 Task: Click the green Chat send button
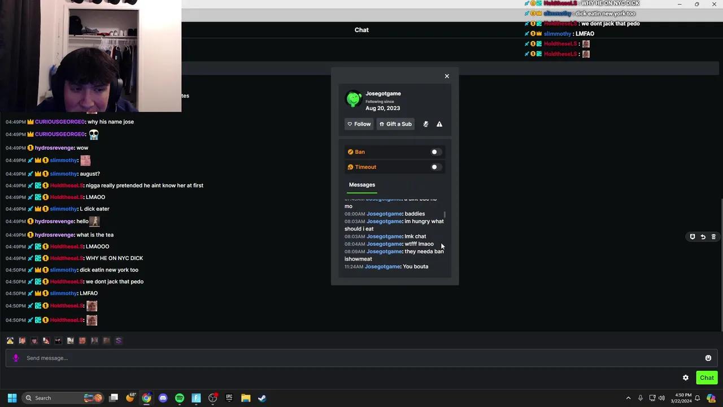pos(707,378)
